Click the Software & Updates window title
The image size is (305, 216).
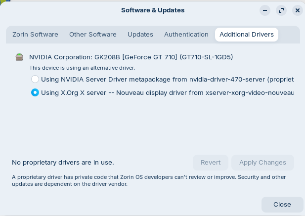pos(153,10)
